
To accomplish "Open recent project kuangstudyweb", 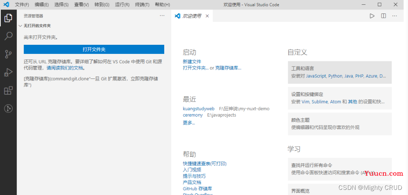I will point(199,109).
